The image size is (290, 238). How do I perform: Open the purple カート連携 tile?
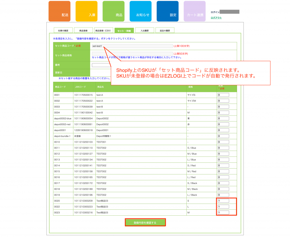(195, 11)
